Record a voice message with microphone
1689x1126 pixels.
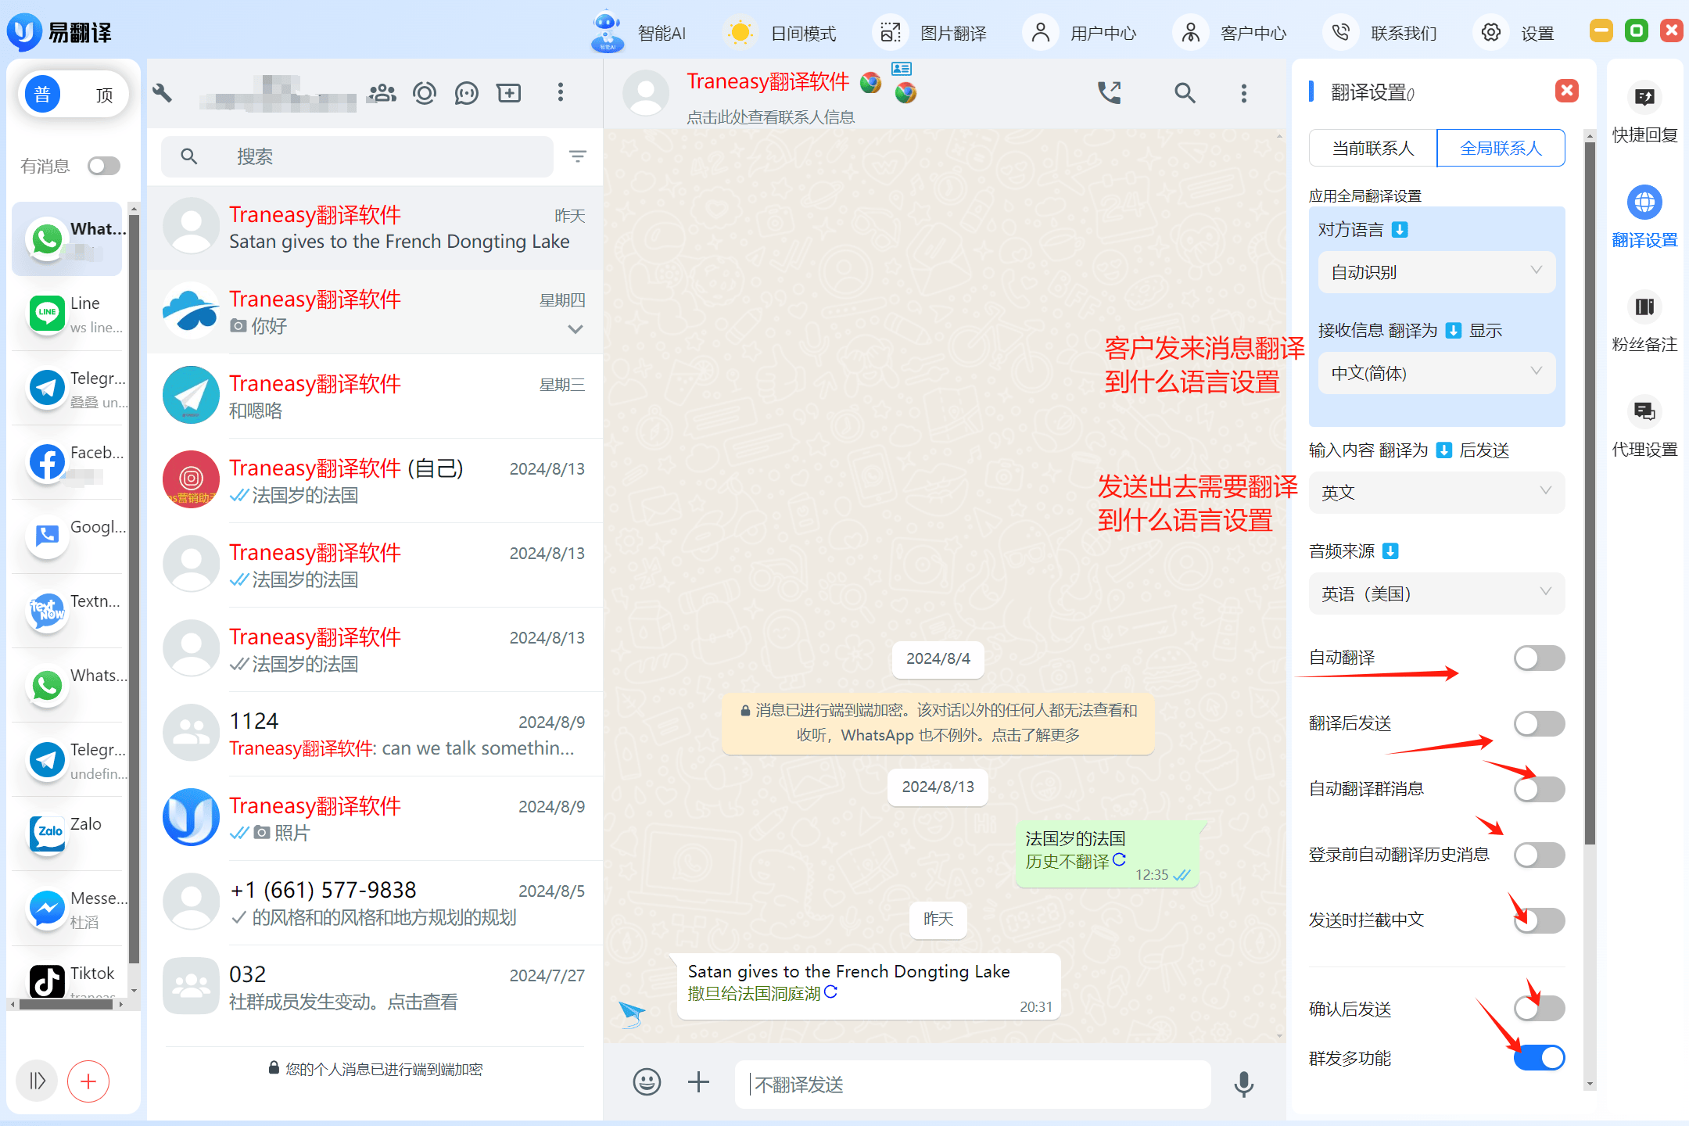tap(1244, 1084)
